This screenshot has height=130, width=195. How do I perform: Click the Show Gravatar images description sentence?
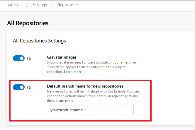coord(92,62)
